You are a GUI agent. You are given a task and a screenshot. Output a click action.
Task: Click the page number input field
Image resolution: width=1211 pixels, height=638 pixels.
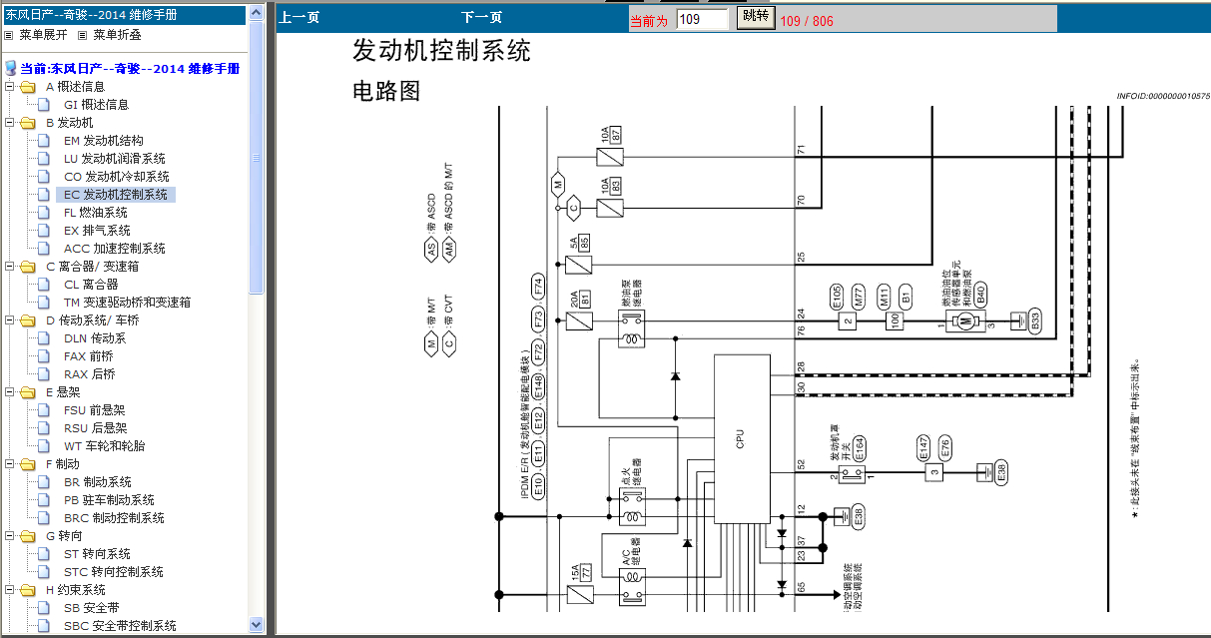pyautogui.click(x=702, y=19)
